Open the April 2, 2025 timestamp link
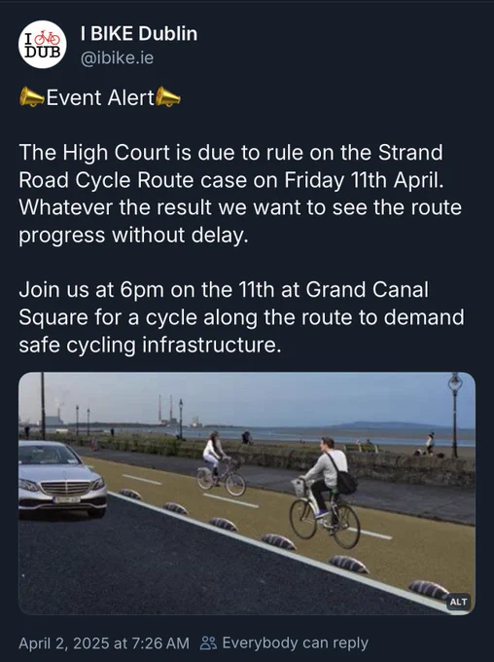494x662 pixels. [104, 643]
